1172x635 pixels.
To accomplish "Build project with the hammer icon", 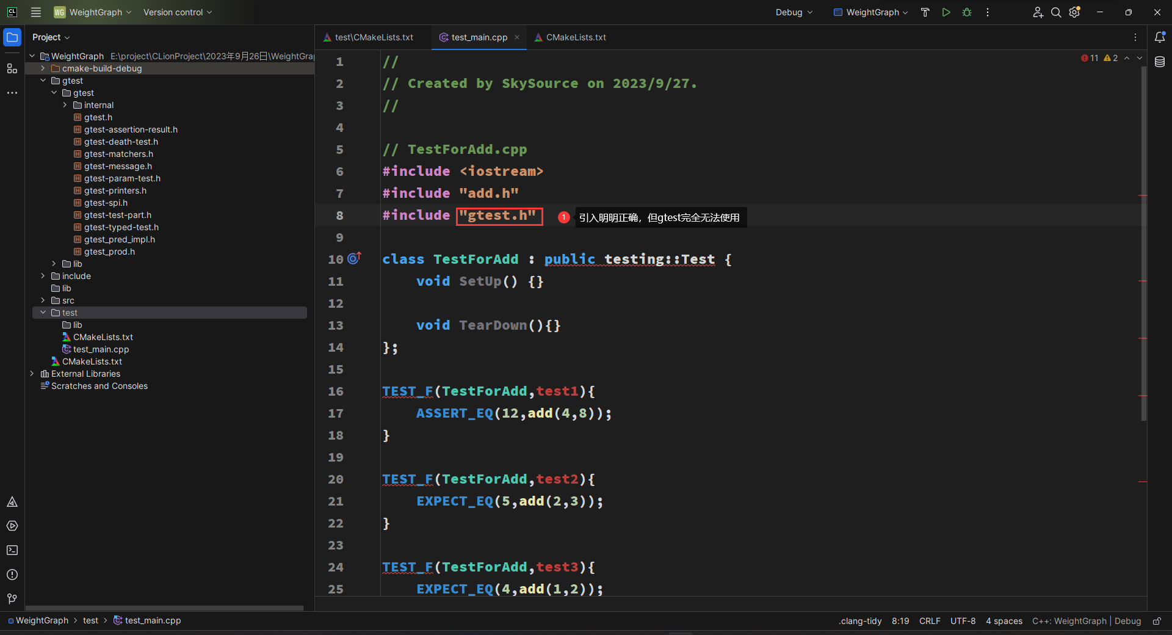I will pos(925,12).
